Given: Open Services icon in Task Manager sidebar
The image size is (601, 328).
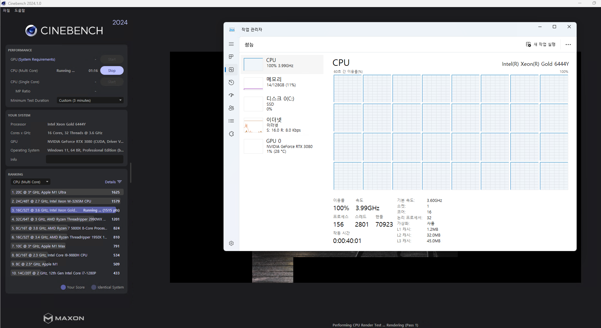Looking at the screenshot, I should pos(231,134).
